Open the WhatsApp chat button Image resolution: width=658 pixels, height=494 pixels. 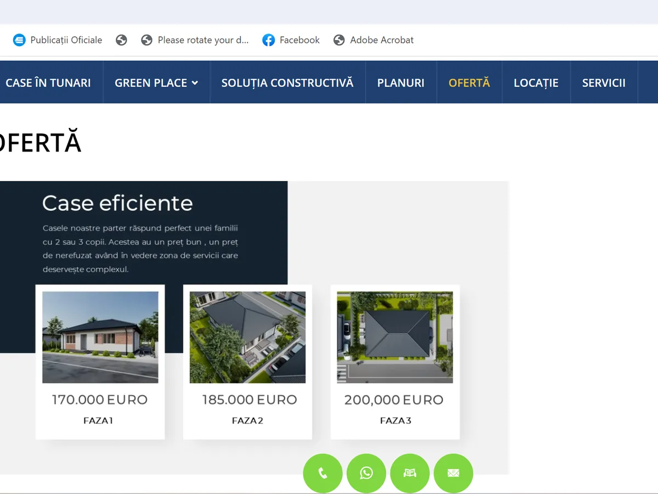366,473
